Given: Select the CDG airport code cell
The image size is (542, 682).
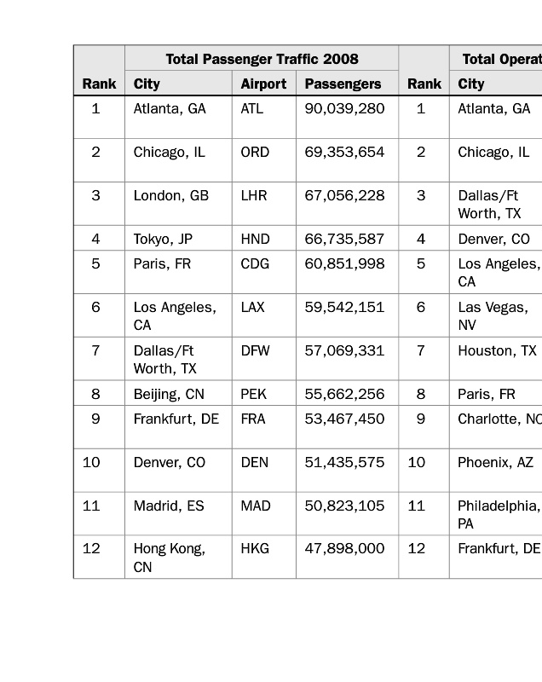Looking at the screenshot, I should click(x=255, y=264).
